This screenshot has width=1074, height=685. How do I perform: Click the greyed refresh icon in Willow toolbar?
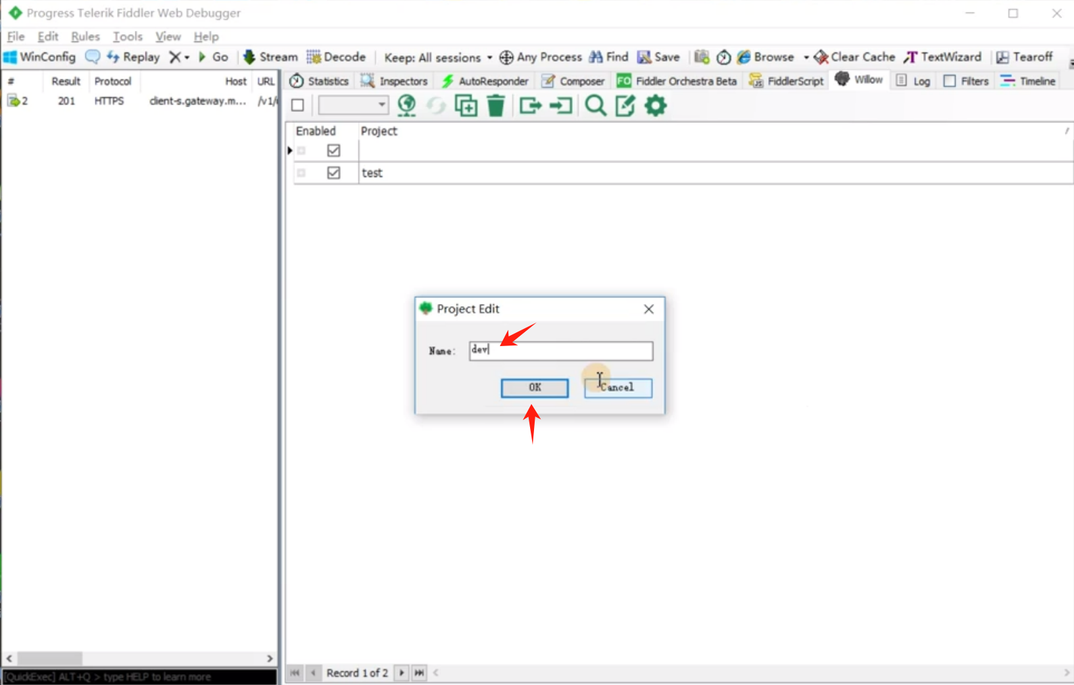[x=436, y=105]
